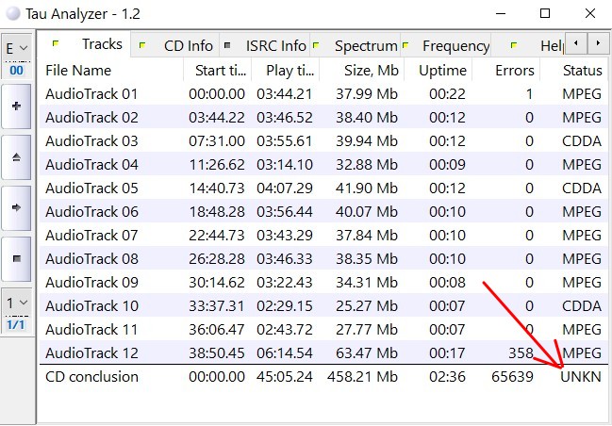Sort by File Name column header
Image resolution: width=612 pixels, height=426 pixels.
[78, 71]
